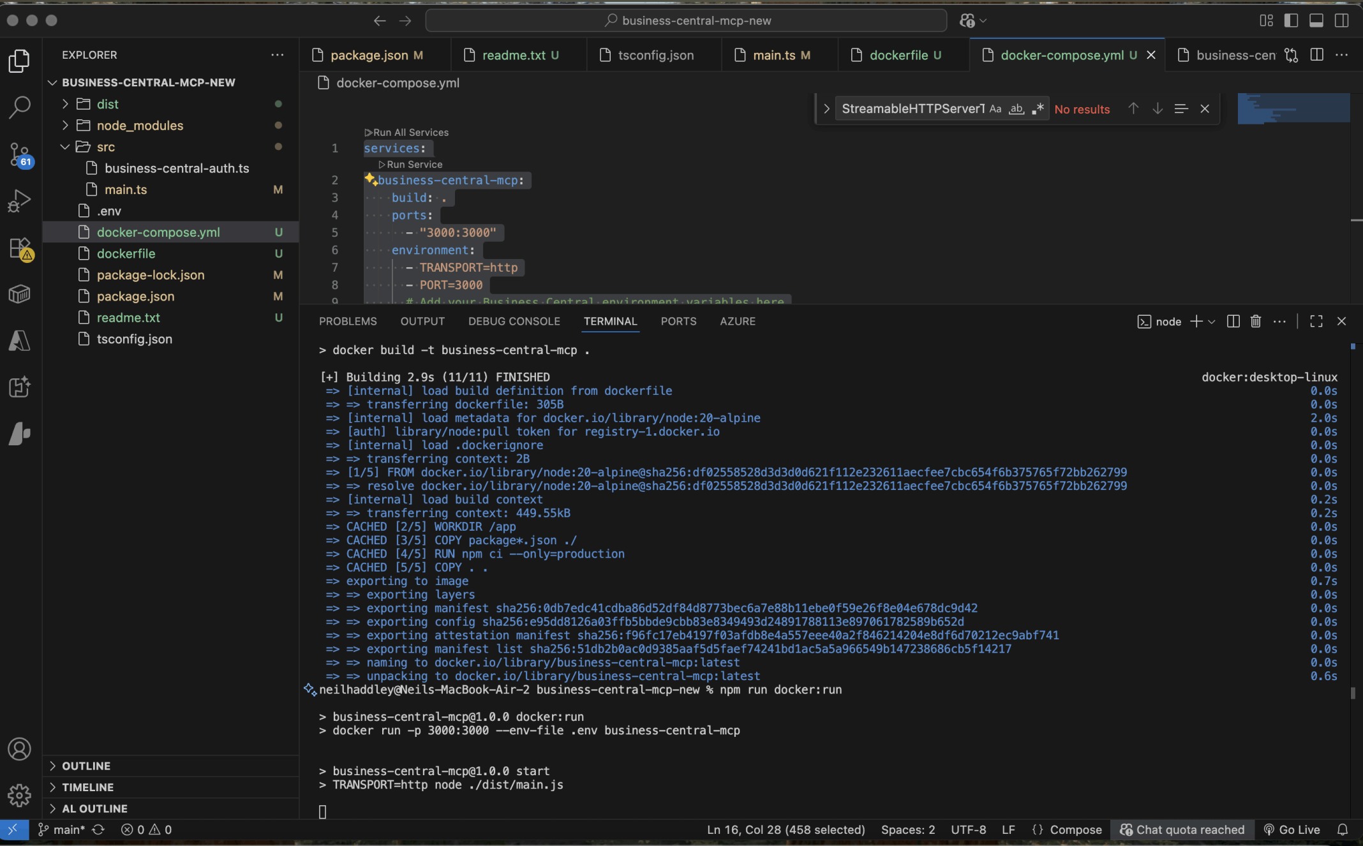Toggle match case in the search widget
Image resolution: width=1363 pixels, height=846 pixels.
(x=995, y=108)
